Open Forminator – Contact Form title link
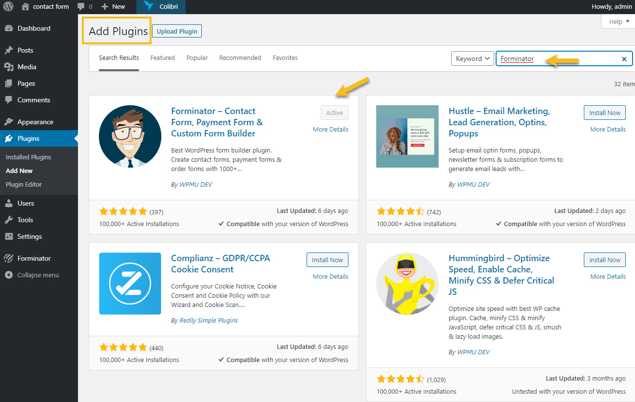635x402 pixels. (217, 122)
